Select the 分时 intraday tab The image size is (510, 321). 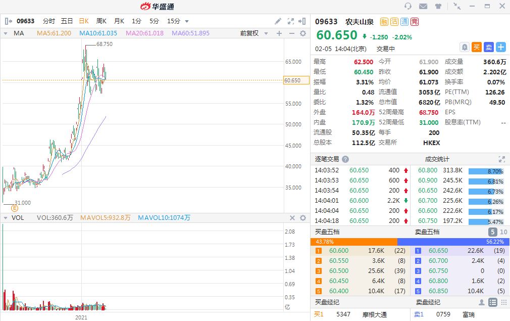(x=49, y=21)
